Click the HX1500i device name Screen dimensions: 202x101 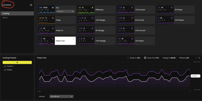(7, 5)
